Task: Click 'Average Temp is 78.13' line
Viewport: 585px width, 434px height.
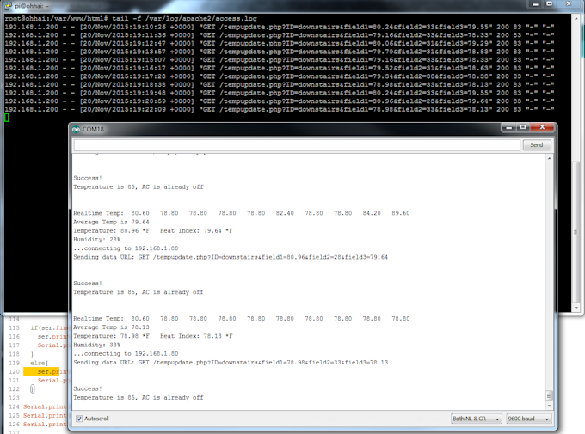Action: [111, 327]
